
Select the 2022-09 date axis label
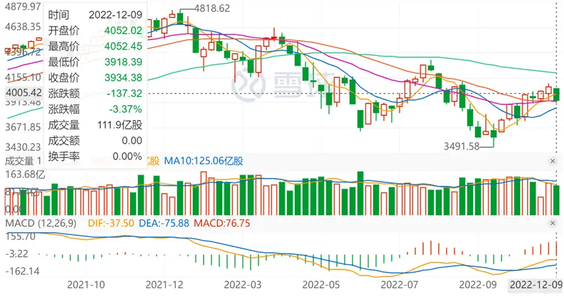click(x=478, y=285)
